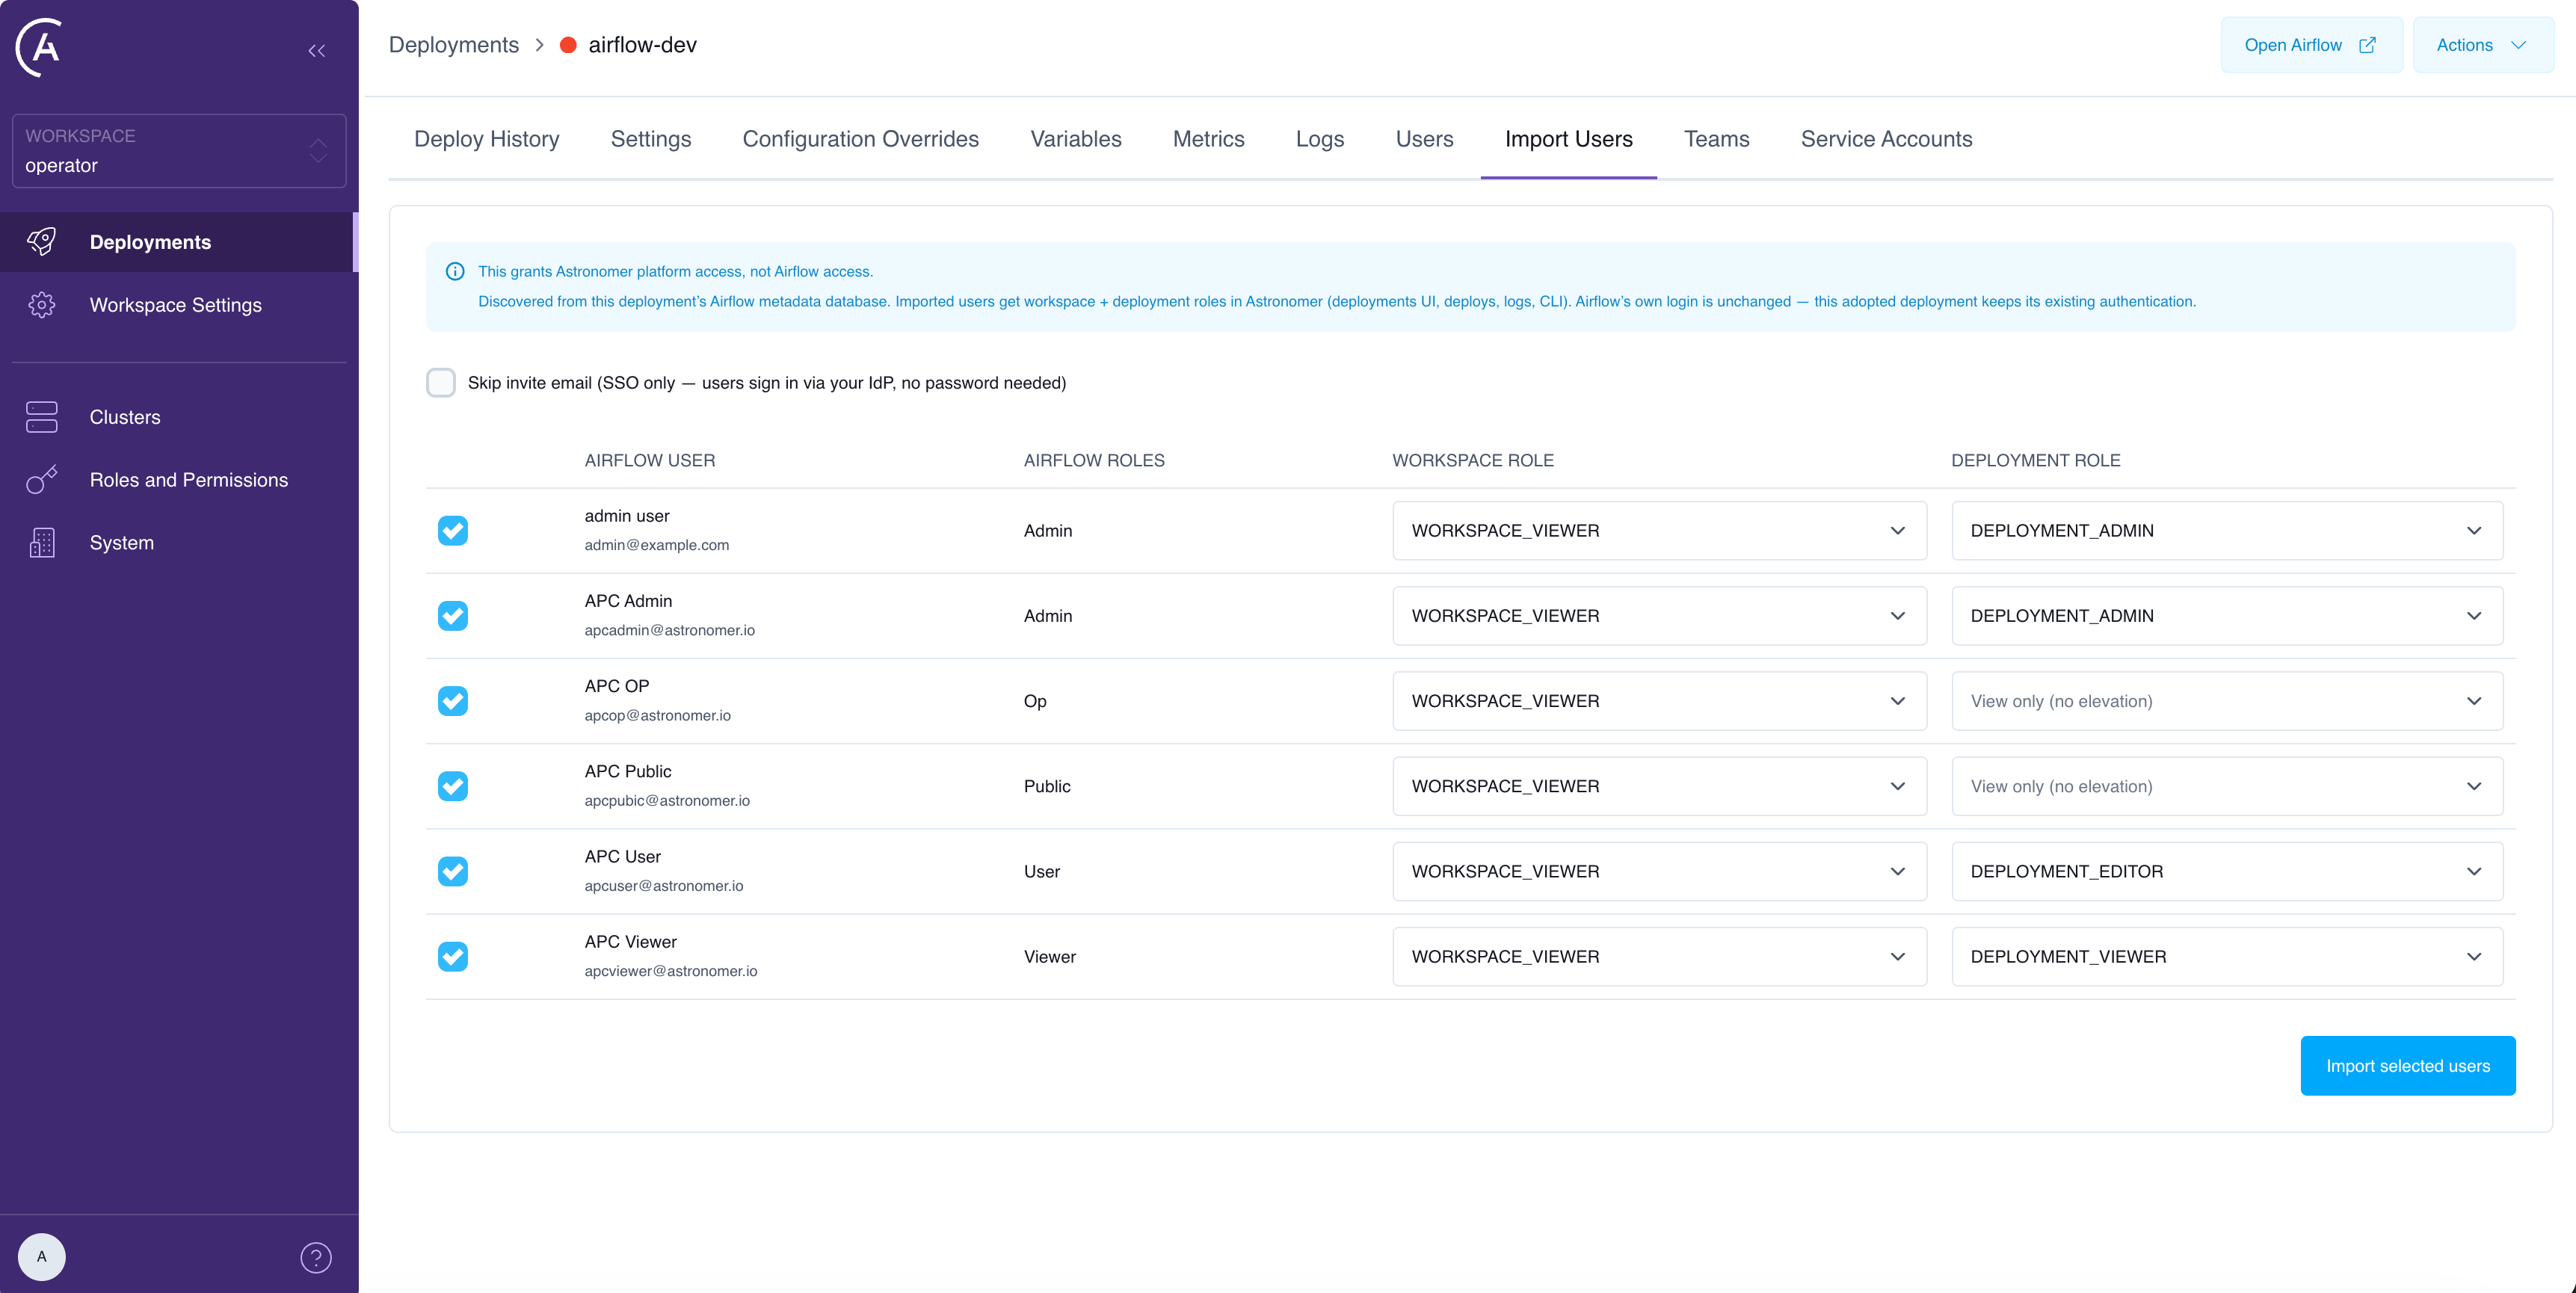Open the user avatar menu
2576x1293 pixels.
coord(42,1257)
